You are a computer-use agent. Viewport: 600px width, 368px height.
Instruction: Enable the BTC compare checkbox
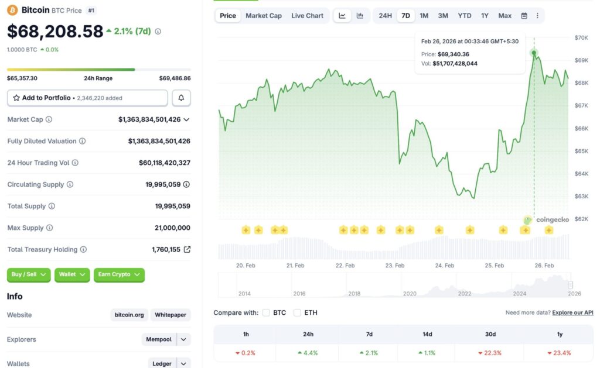pyautogui.click(x=266, y=312)
